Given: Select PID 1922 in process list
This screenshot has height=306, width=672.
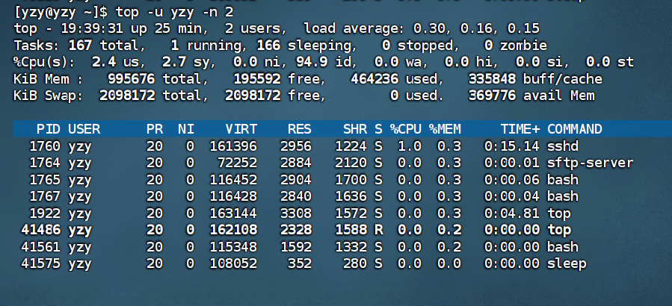Looking at the screenshot, I should coord(45,213).
